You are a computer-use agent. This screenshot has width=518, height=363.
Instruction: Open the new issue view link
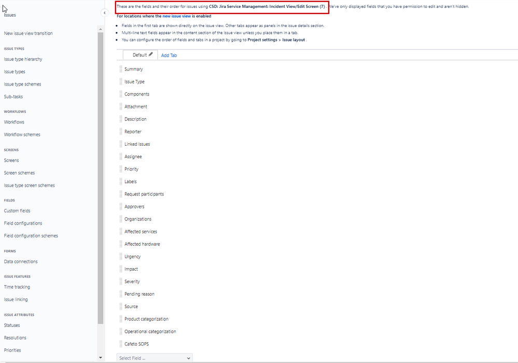pos(176,16)
